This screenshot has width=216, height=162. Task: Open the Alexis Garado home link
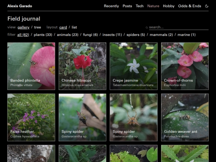(x=20, y=6)
